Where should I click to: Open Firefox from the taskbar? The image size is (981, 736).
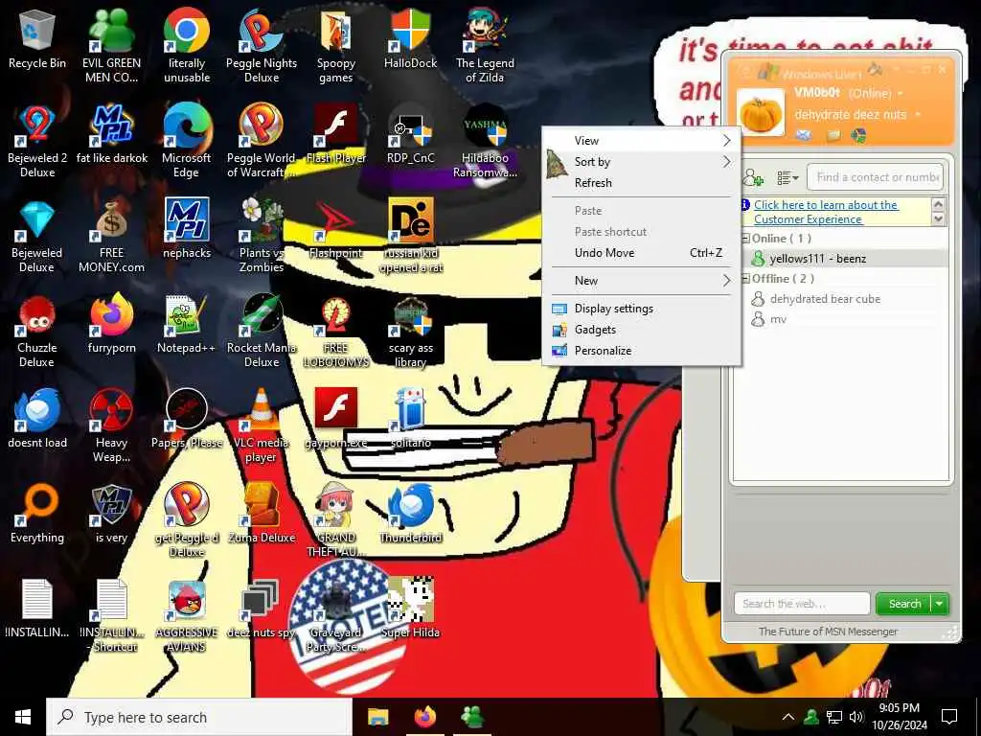coord(424,717)
